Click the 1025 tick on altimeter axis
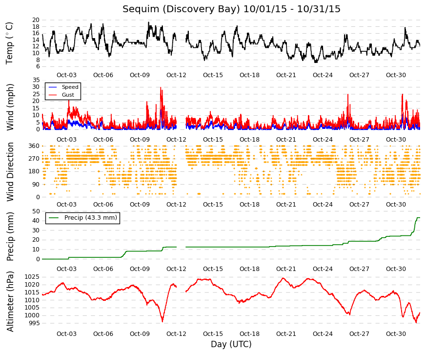The width and height of the screenshot is (425, 354). [32, 277]
